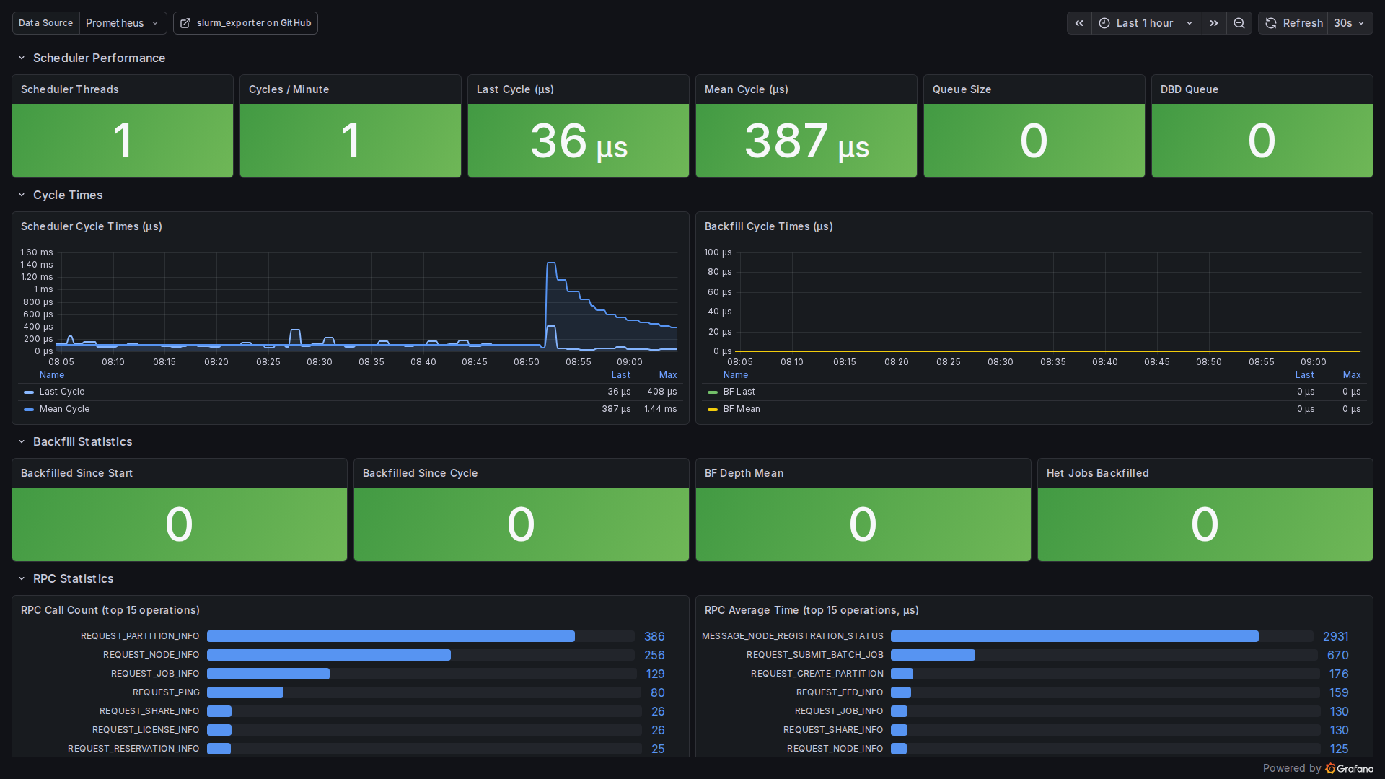Sort Backfill Cycle legend by Name
Image resolution: width=1385 pixels, height=779 pixels.
point(736,375)
